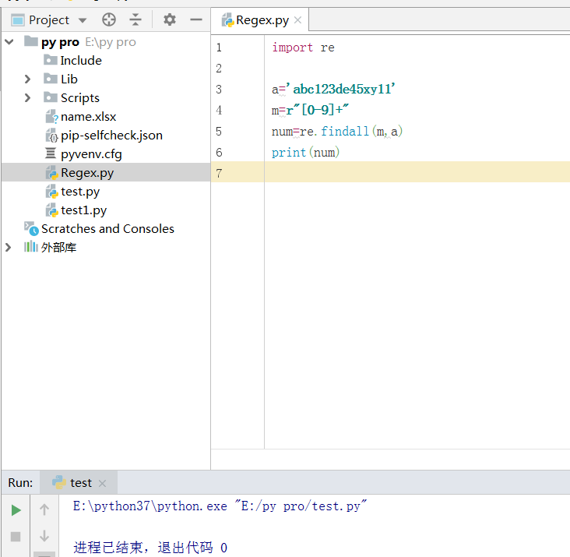This screenshot has height=557, width=570.
Task: Click the Scratches and Consoles clock icon
Action: tap(31, 229)
